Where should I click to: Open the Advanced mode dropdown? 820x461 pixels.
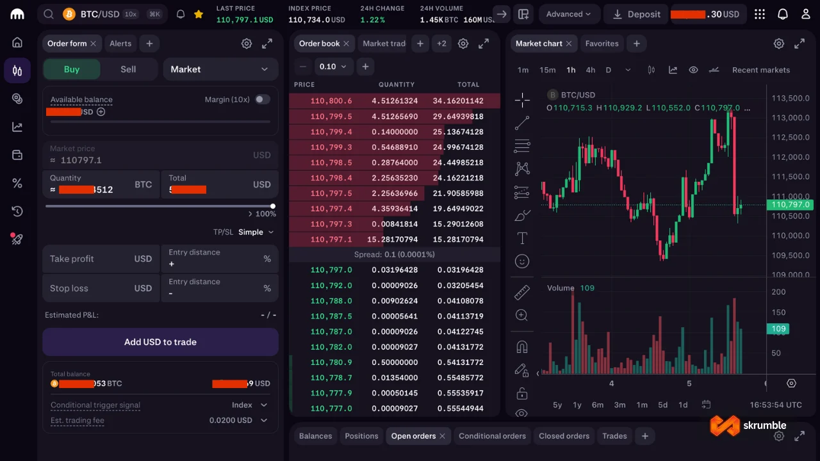coord(570,14)
